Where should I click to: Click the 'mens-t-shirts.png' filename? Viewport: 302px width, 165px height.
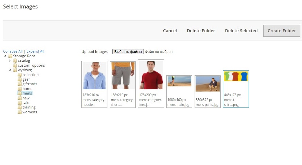231,102
